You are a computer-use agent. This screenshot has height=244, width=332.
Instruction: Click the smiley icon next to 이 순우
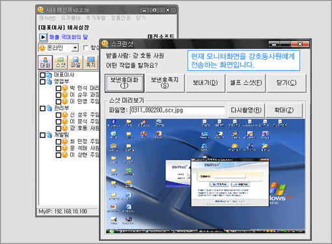tap(64, 95)
